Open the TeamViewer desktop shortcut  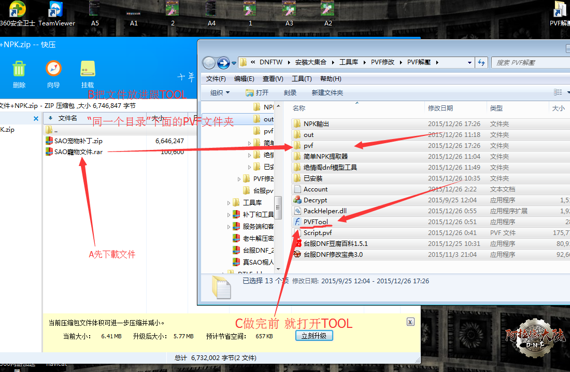point(56,10)
